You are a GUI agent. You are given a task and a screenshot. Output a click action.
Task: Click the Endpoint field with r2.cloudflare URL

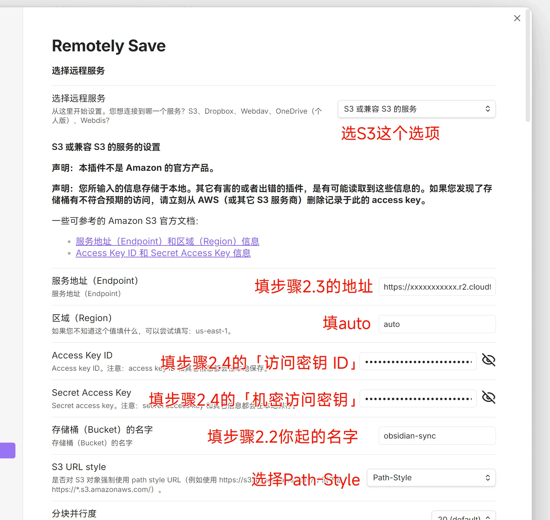pos(437,287)
